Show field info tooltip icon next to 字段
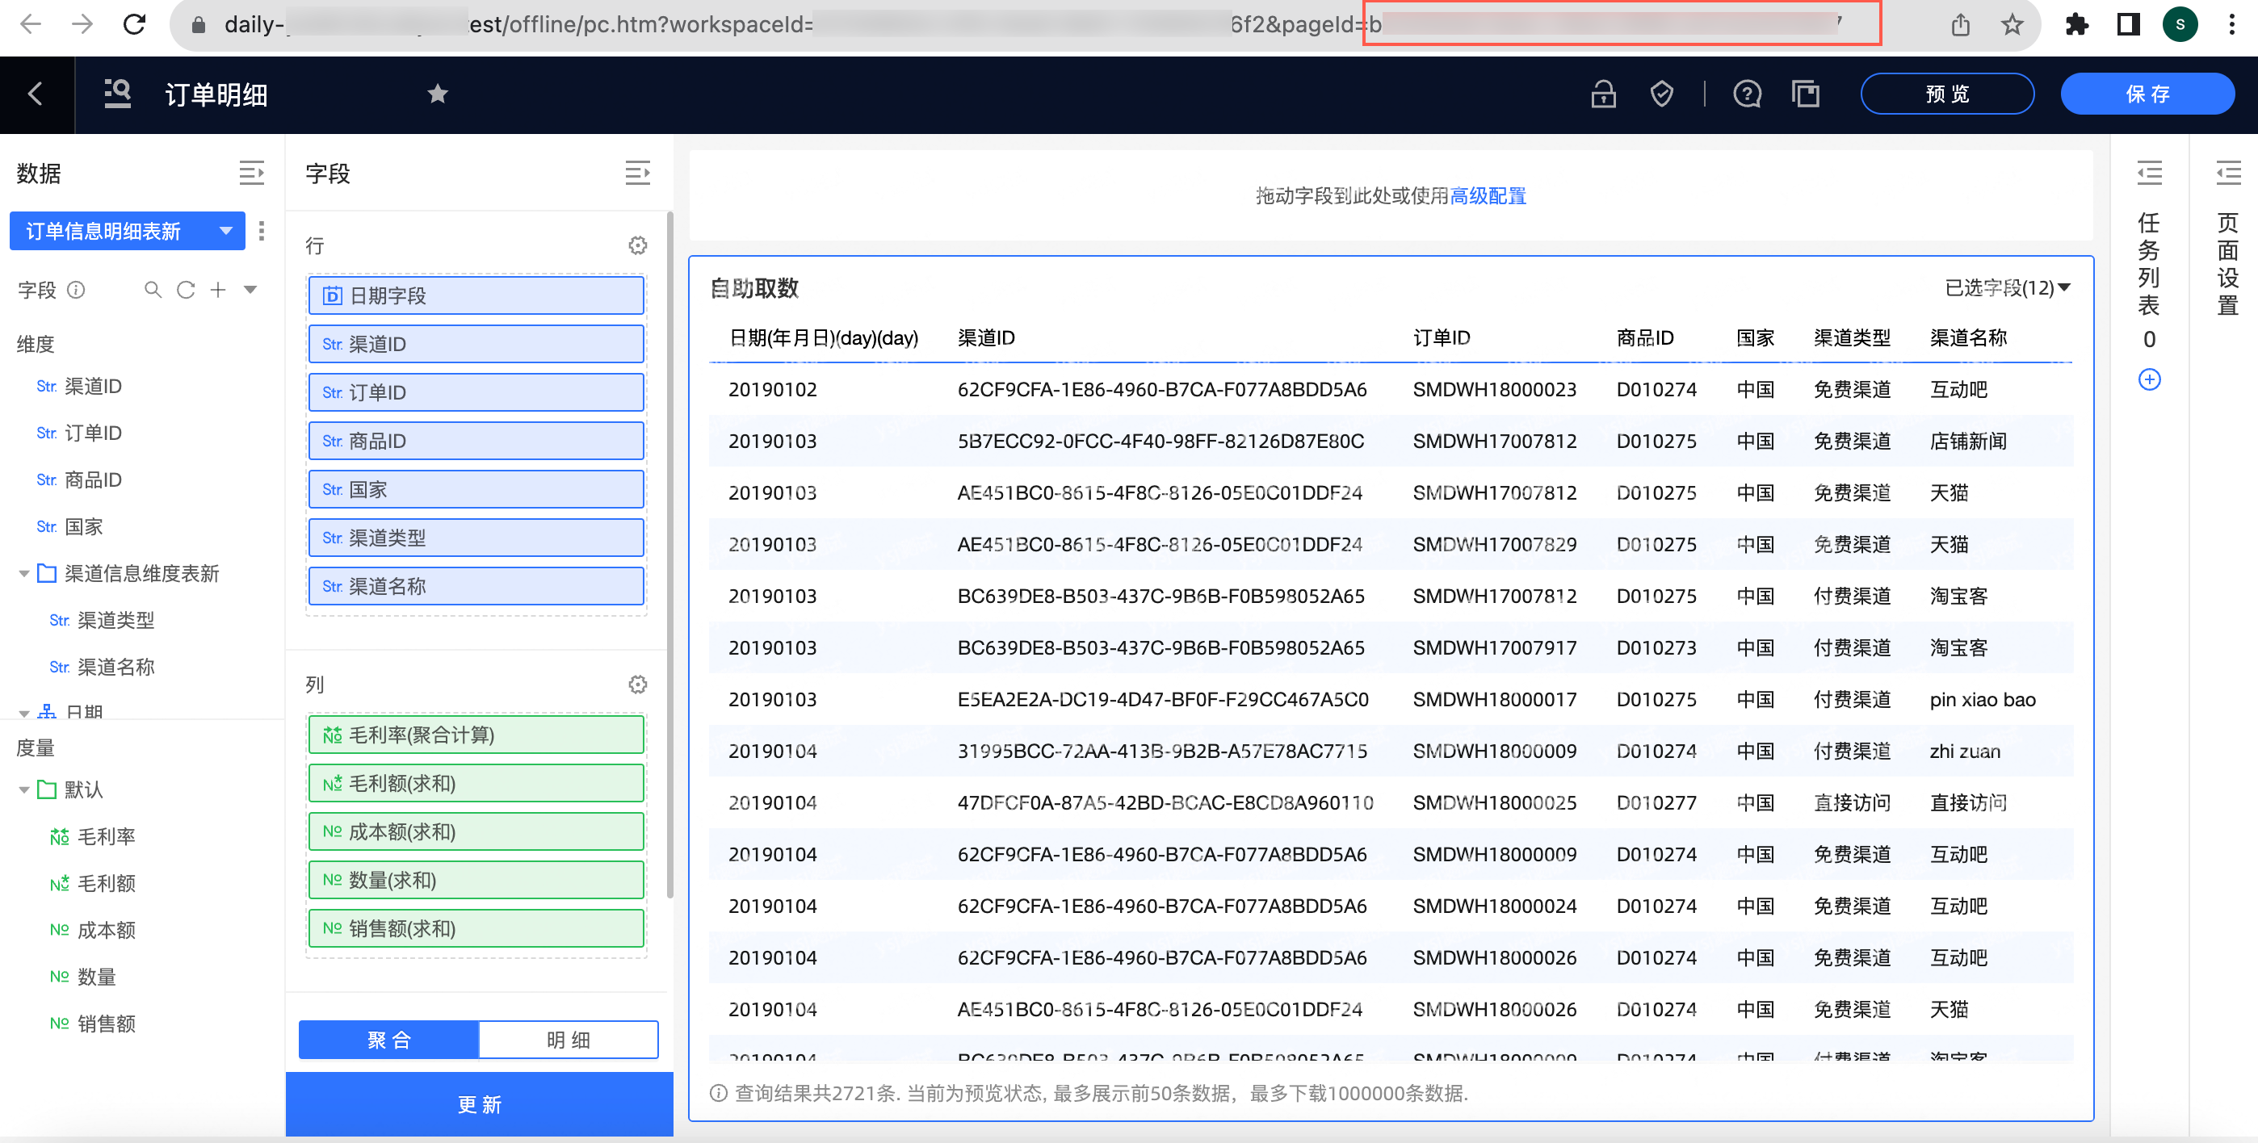Screen dimensions: 2258x1143 (x=76, y=290)
